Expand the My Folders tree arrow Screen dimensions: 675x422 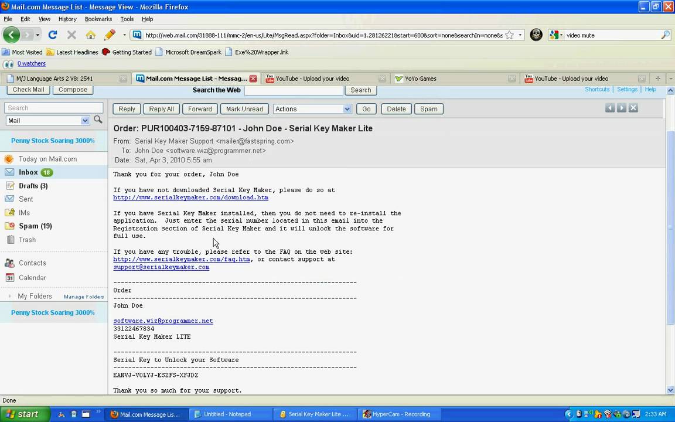tap(9, 296)
